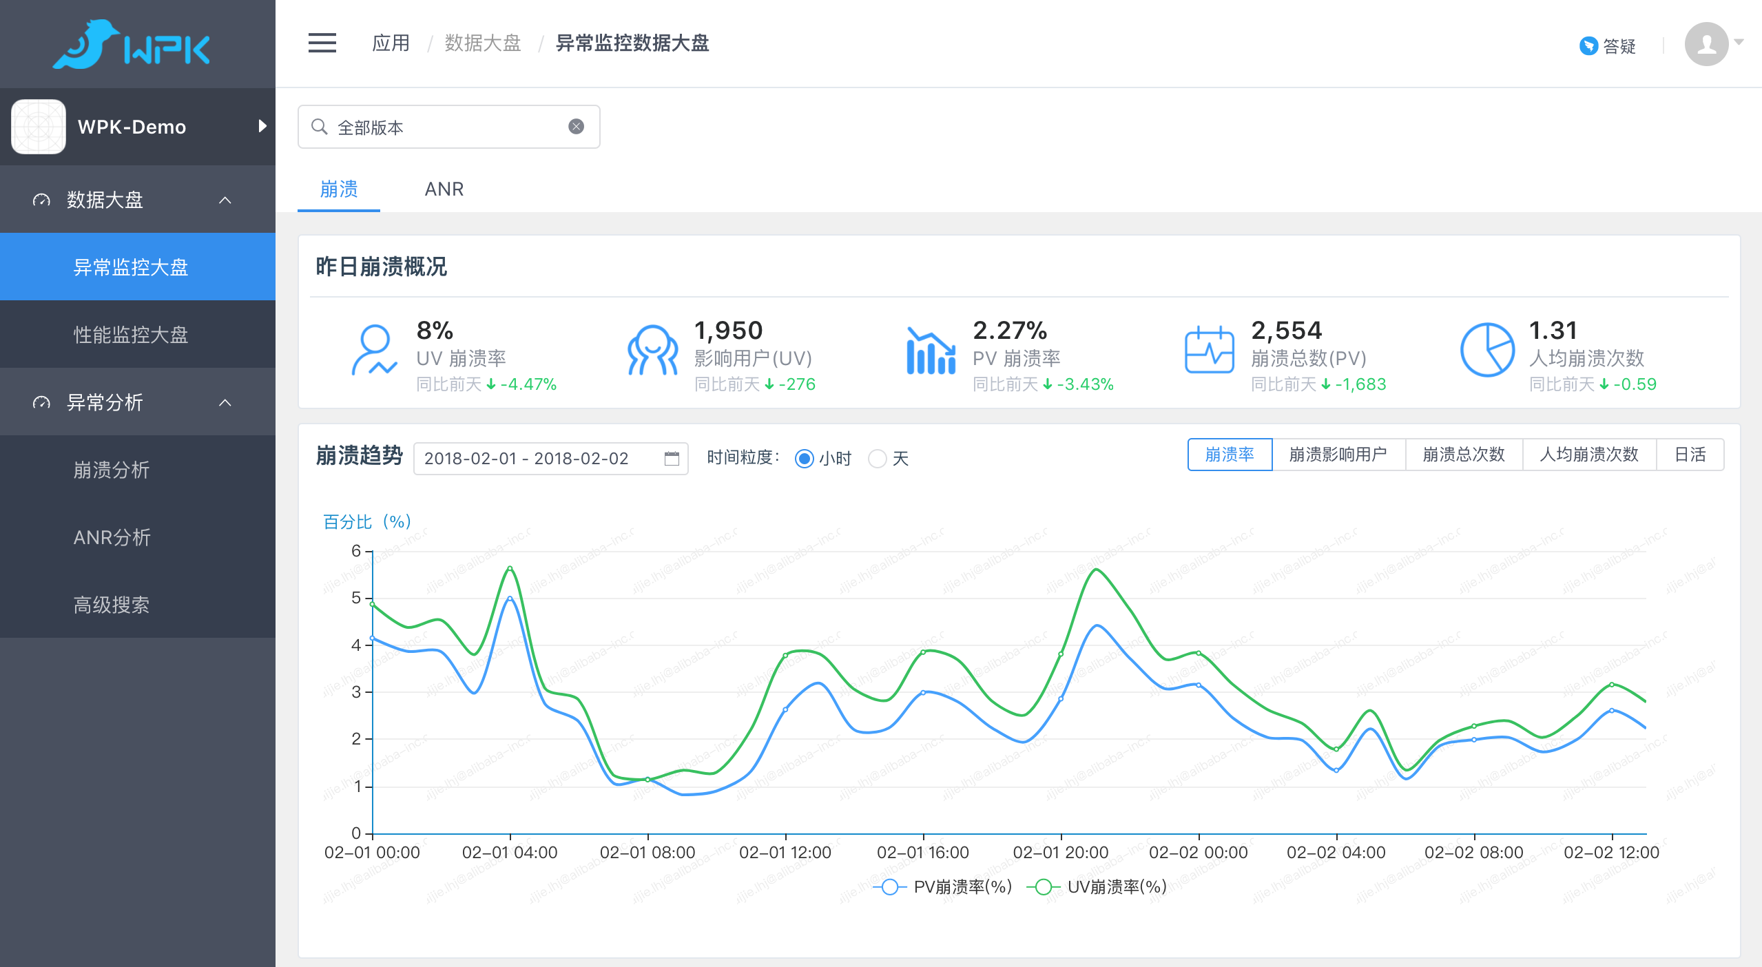Switch to the ANR tab

pos(444,189)
